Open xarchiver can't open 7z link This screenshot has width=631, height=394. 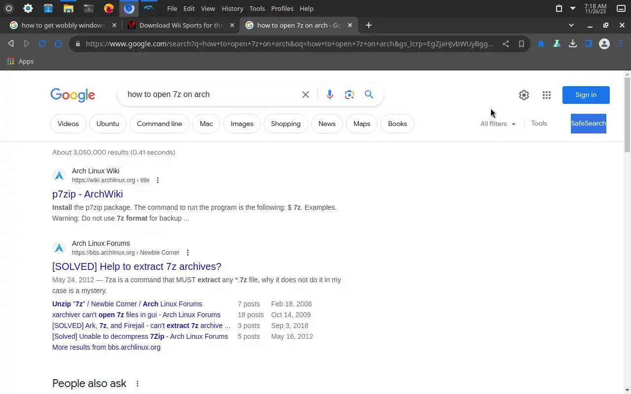point(136,315)
